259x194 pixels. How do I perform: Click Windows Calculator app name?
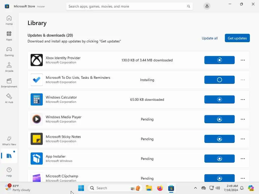(x=61, y=97)
